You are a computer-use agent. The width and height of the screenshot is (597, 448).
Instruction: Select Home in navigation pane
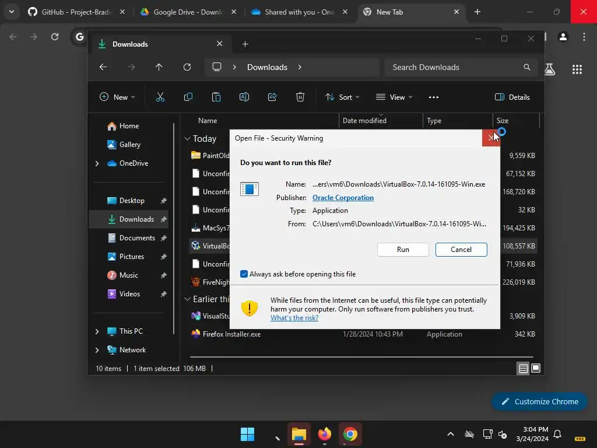pyautogui.click(x=129, y=126)
